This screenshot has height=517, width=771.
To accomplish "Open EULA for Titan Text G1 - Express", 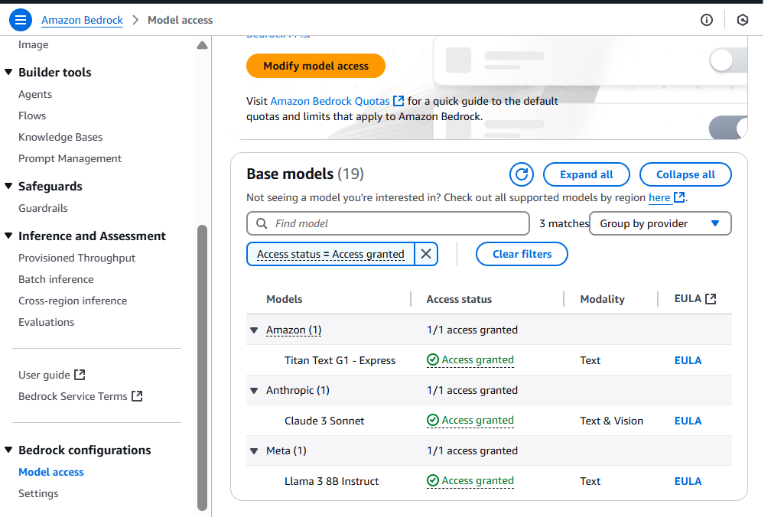I will click(x=688, y=360).
